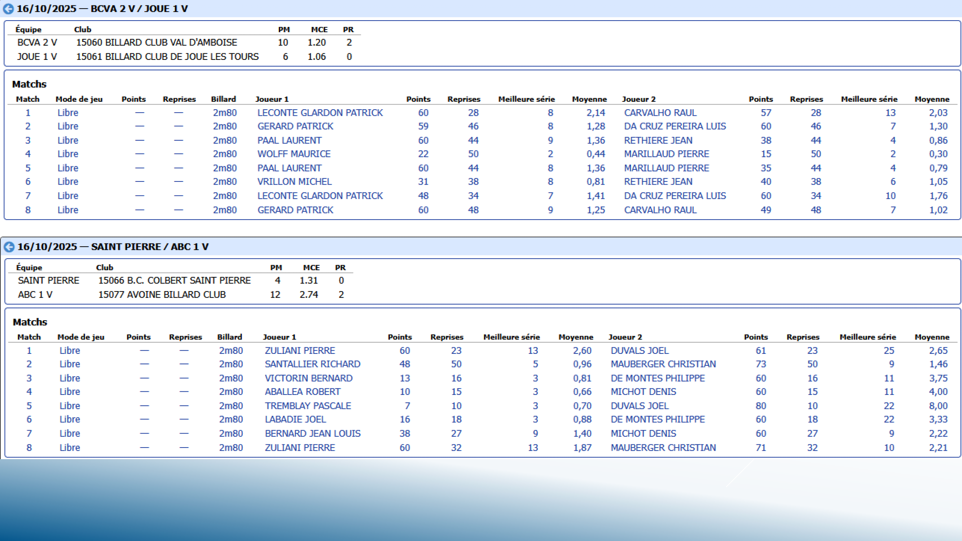This screenshot has height=541, width=962.
Task: Click DUVALS JOEL in match 5 row
Action: (x=639, y=406)
